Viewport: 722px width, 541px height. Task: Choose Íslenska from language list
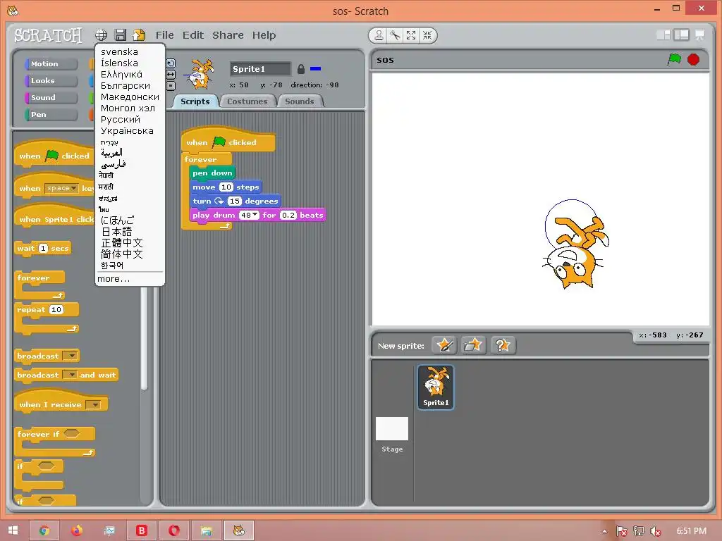(119, 63)
